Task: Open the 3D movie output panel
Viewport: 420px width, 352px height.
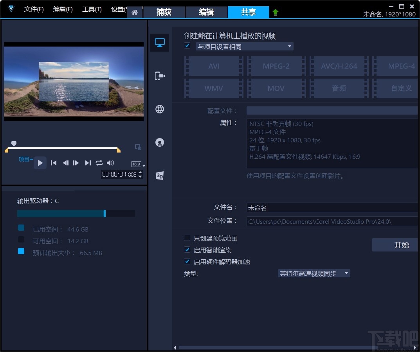Action: click(159, 176)
